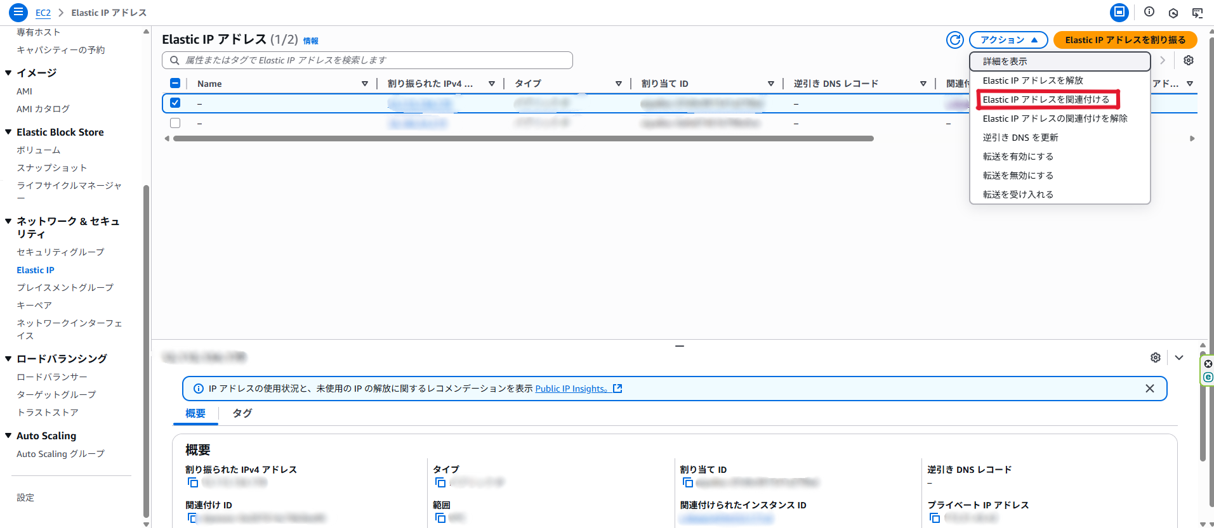
Task: Click EC2 breadcrumb link
Action: click(43, 13)
